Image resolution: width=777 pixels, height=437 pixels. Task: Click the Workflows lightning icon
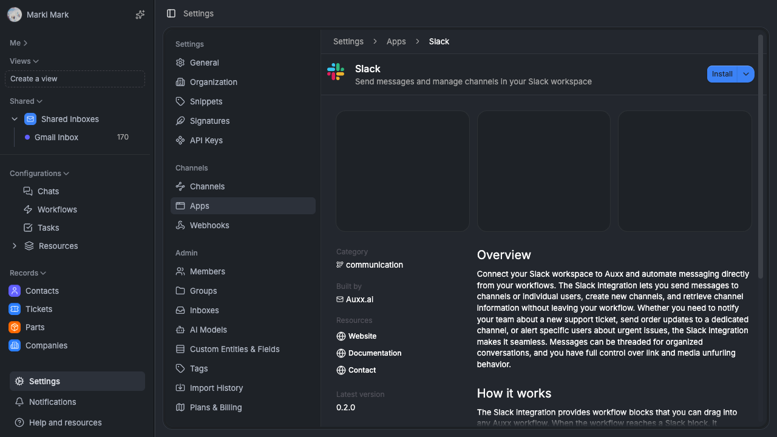[x=28, y=209]
